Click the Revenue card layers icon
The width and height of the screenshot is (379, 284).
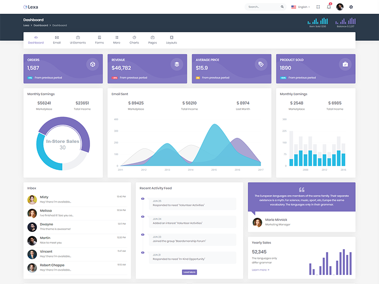177,64
